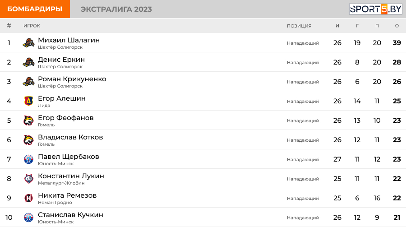Open player Михаил Шалагин
This screenshot has width=406, height=227.
pos(69,40)
